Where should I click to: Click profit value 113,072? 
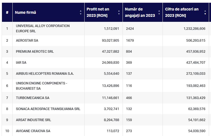point(113,131)
